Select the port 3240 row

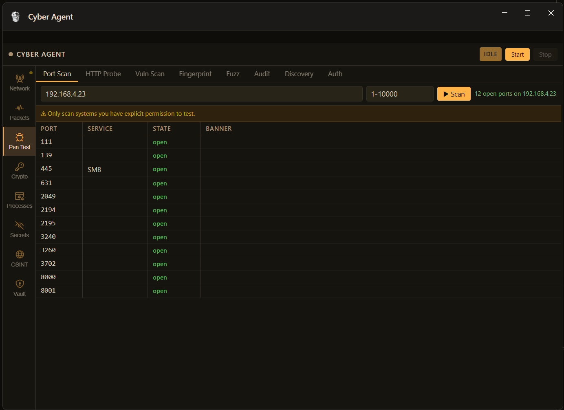pyautogui.click(x=298, y=237)
